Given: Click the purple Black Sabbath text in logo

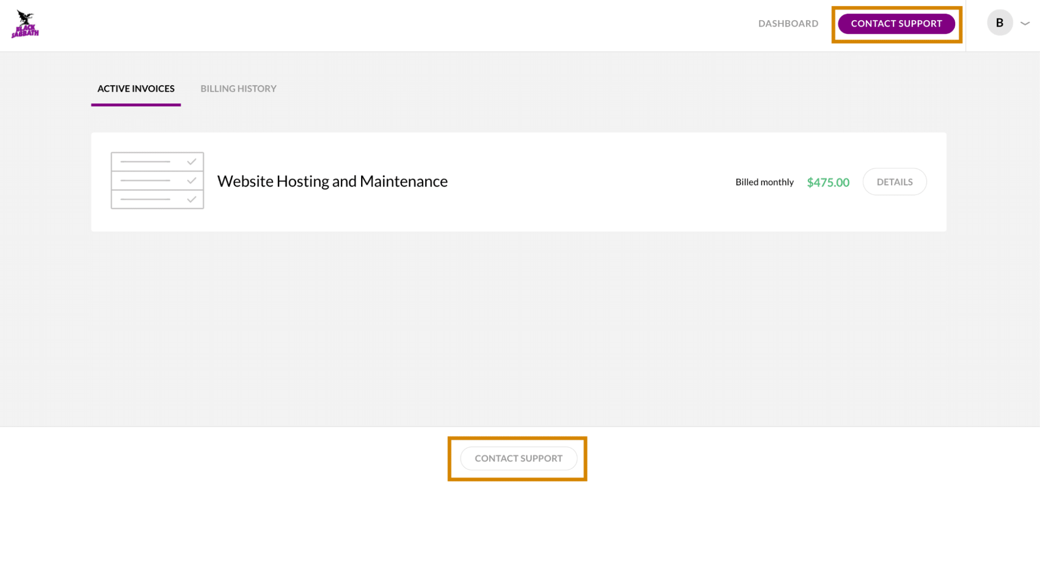Looking at the screenshot, I should click(25, 31).
